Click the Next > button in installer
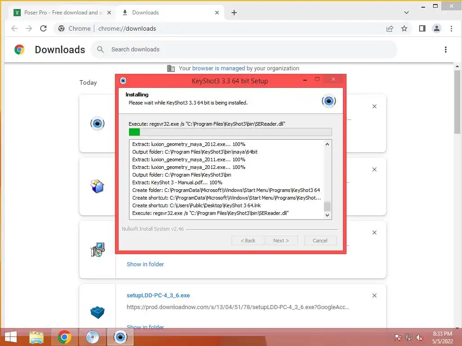This screenshot has height=346, width=462. point(282,241)
